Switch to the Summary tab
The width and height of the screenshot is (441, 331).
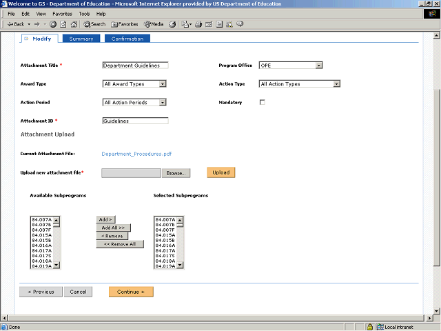tap(81, 39)
